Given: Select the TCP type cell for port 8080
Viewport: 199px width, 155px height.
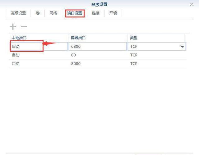Looking at the screenshot, I should 157,63.
